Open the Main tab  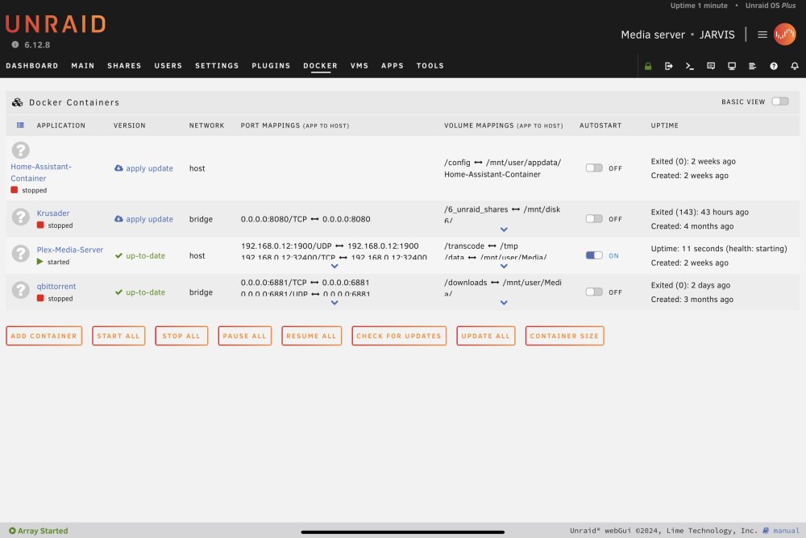coord(83,66)
